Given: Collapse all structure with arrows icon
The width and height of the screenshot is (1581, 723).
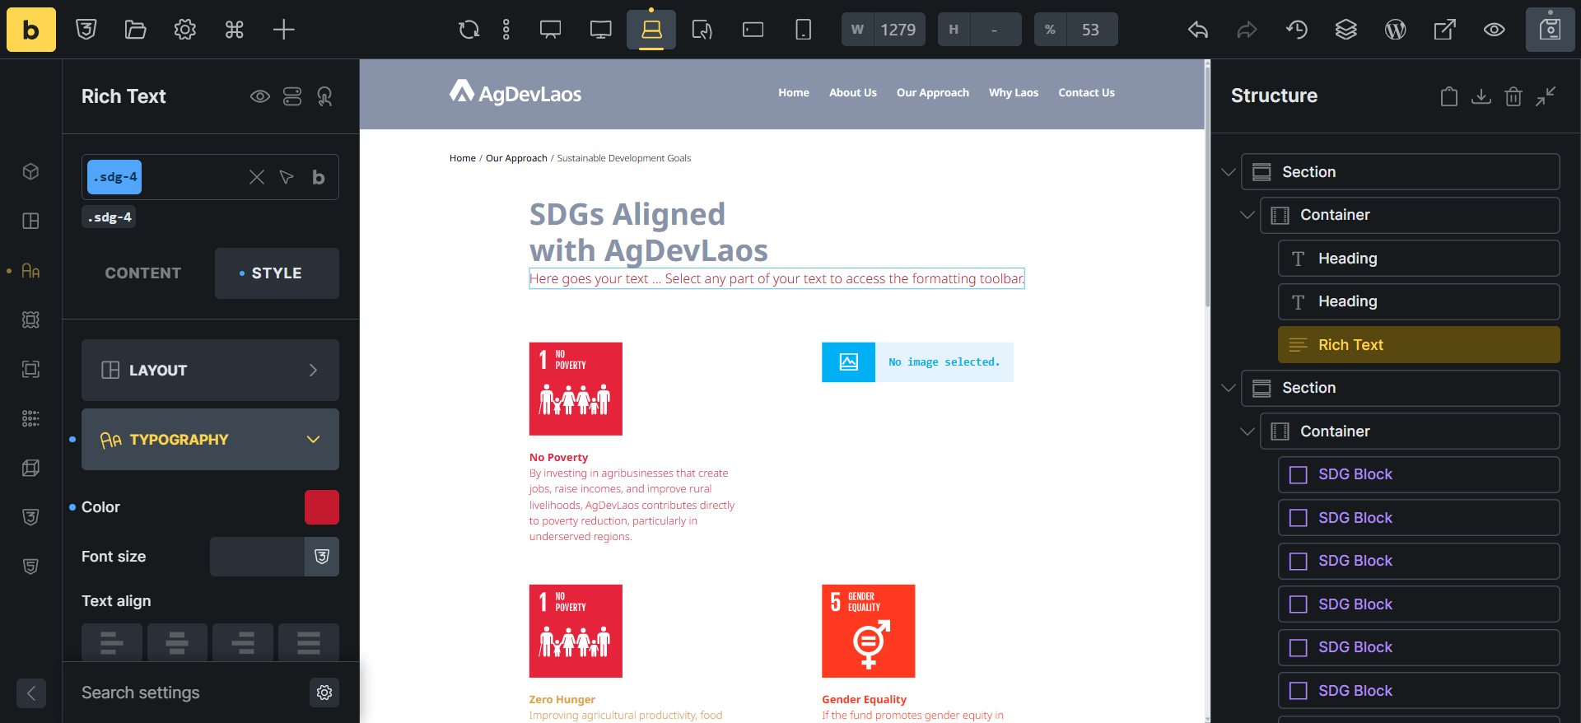Looking at the screenshot, I should (1546, 96).
